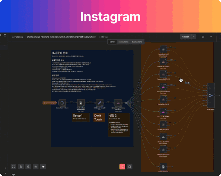Open the workflow history icon
221x176 pixels.
203,37
